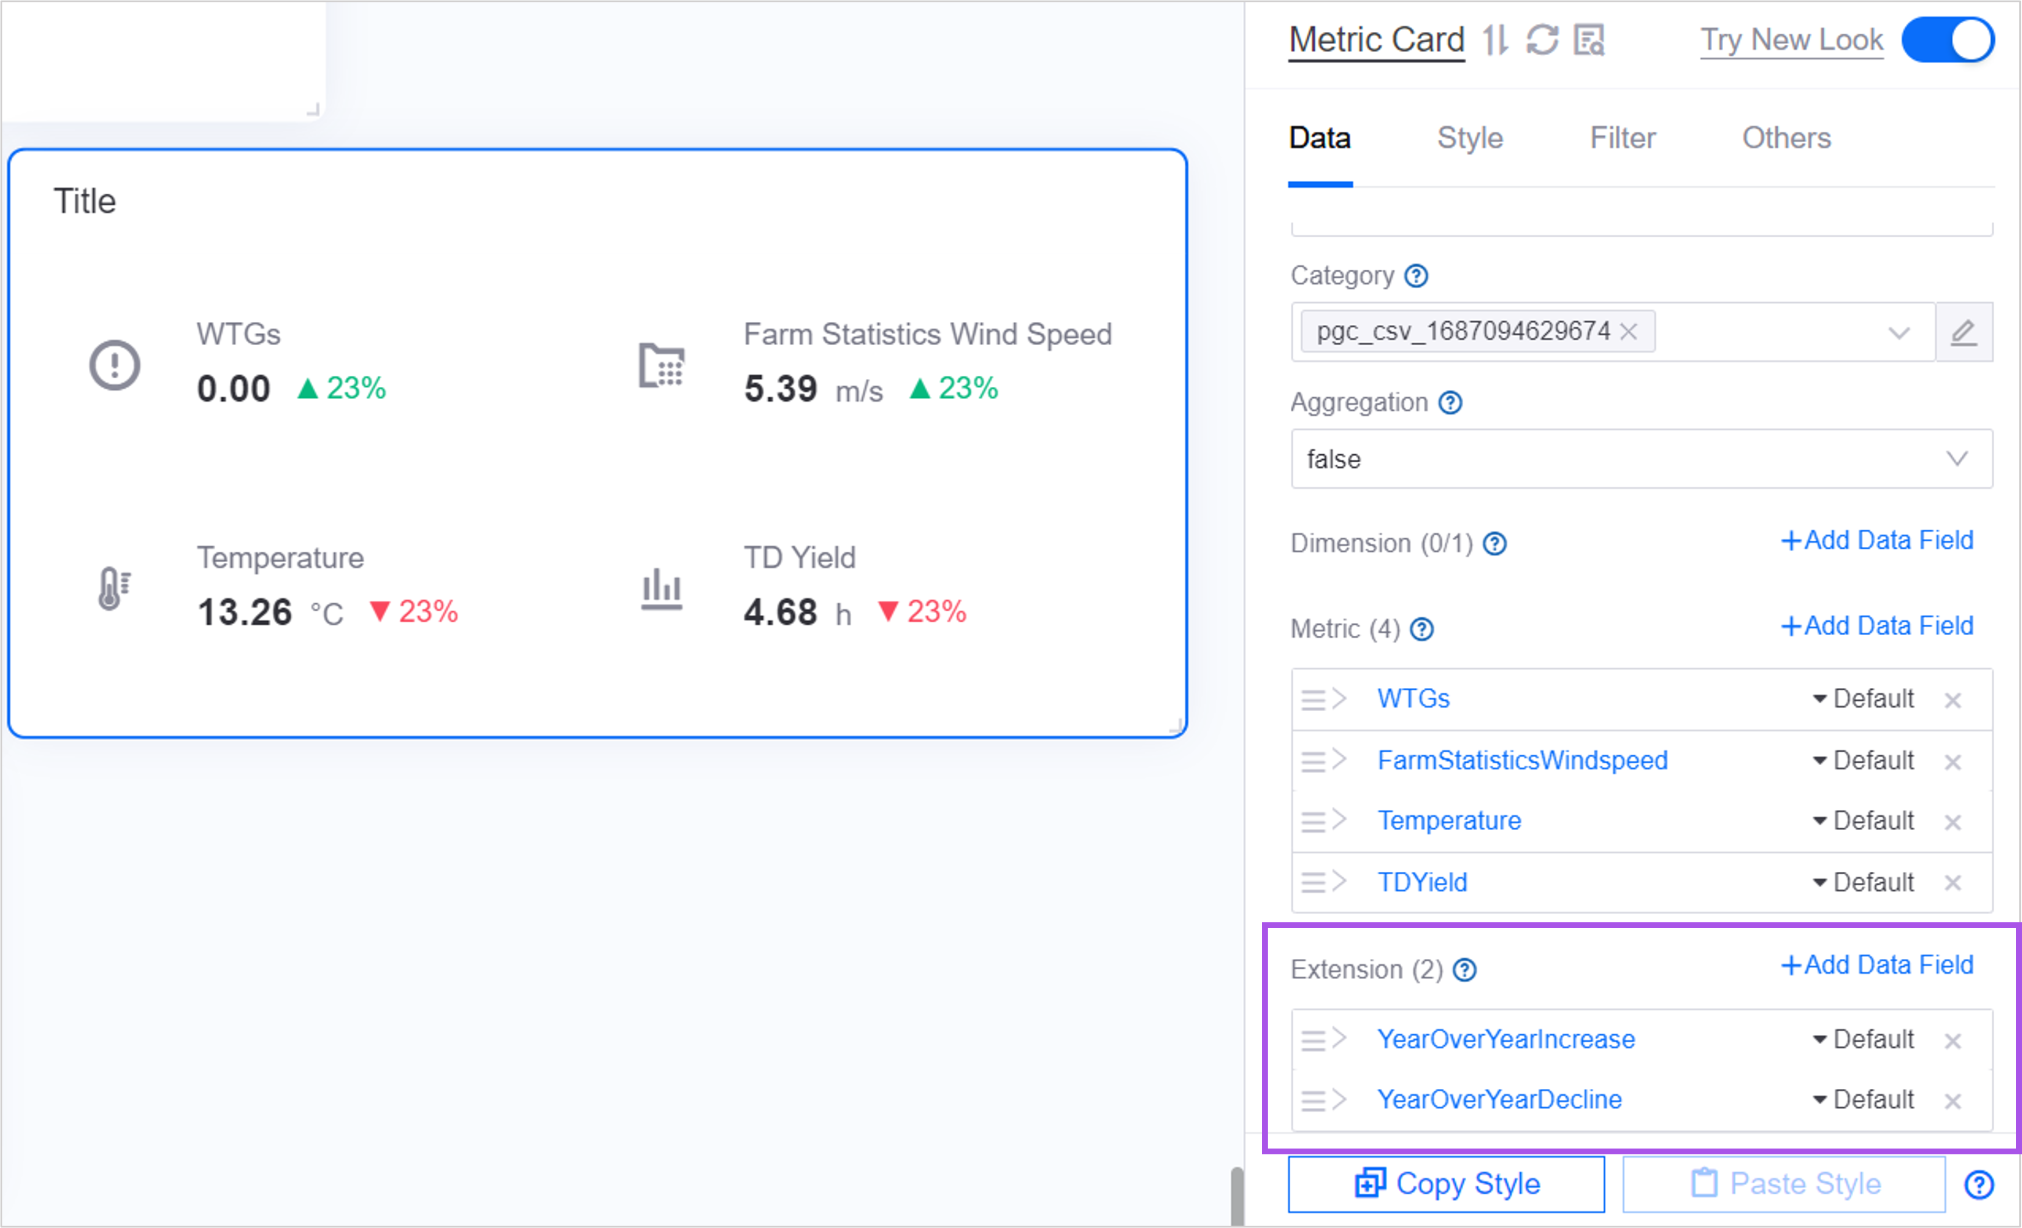The image size is (2022, 1228).
Task: Click the refresh/sync icon in Metric Card header
Action: pyautogui.click(x=1541, y=39)
